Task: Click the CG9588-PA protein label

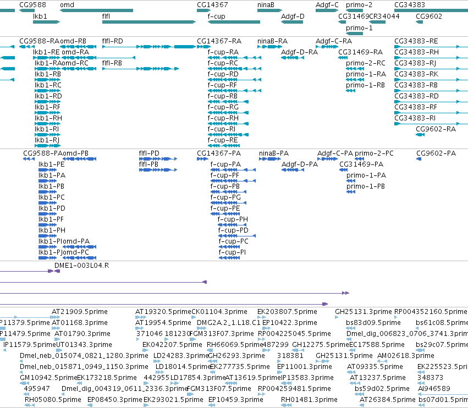Action: (x=43, y=153)
